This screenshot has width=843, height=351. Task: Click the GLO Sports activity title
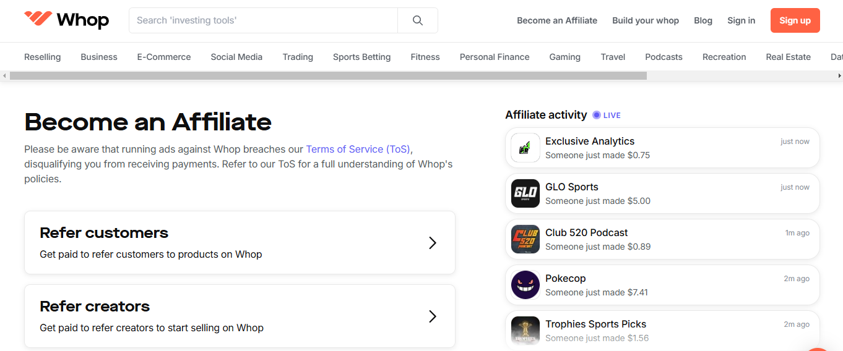pos(572,187)
